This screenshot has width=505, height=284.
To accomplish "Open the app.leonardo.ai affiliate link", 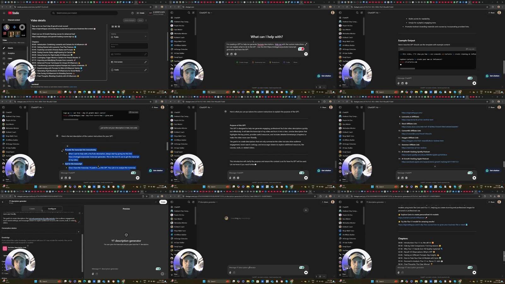I will coord(417,120).
